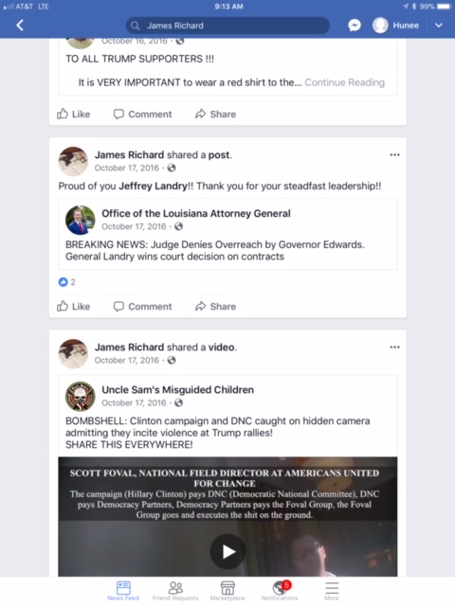View the two reactions on Landry post

coord(67,282)
